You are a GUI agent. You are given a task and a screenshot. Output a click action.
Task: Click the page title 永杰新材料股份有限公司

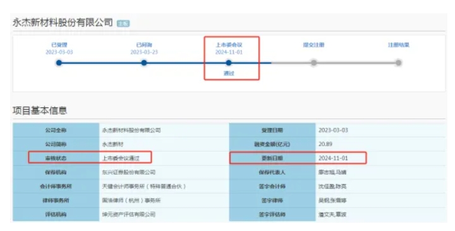coord(63,22)
